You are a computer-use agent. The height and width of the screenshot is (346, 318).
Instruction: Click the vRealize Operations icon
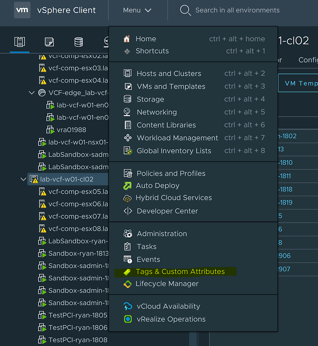click(128, 319)
